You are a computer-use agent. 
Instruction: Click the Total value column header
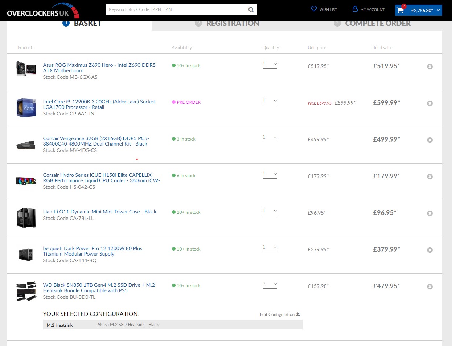pos(383,48)
